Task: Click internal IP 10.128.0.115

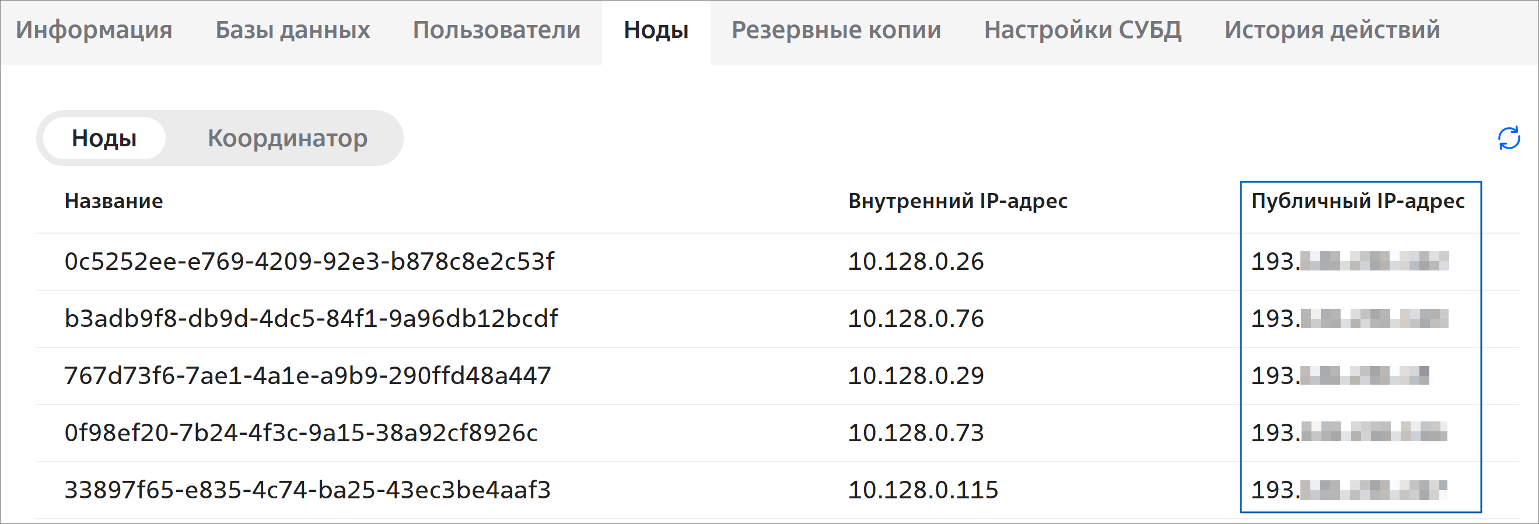Action: [923, 491]
